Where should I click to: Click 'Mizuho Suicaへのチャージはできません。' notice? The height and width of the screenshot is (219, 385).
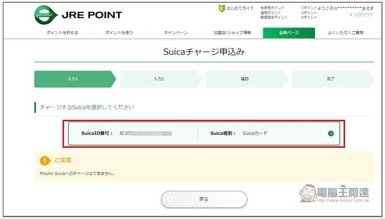[77, 174]
